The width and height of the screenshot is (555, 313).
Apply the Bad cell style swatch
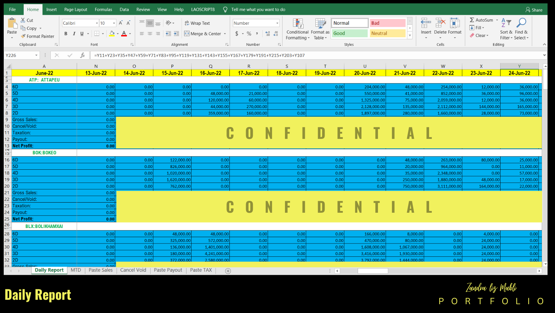tap(387, 23)
